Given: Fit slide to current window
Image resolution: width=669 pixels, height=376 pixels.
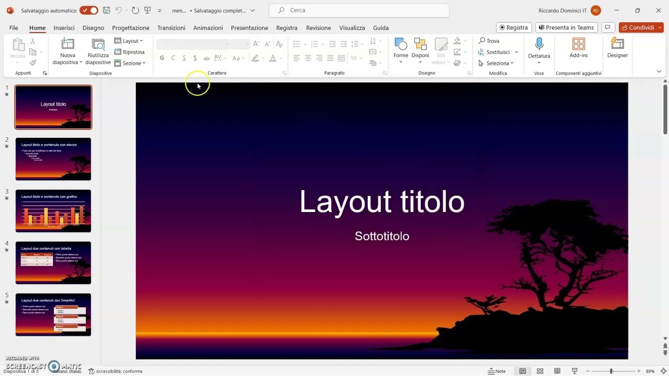Looking at the screenshot, I should [x=663, y=371].
